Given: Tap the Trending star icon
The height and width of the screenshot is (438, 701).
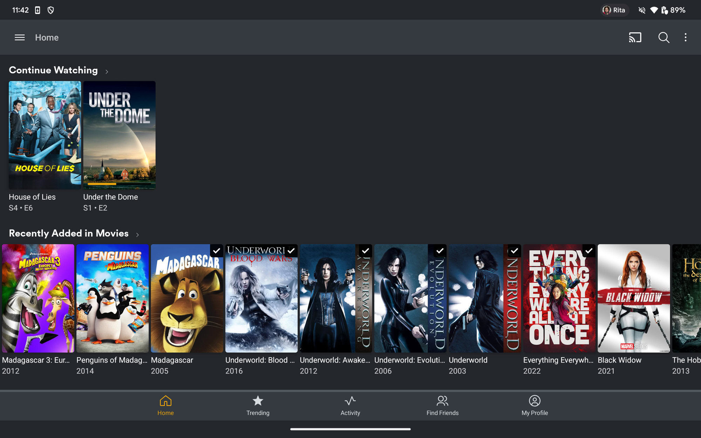Looking at the screenshot, I should coord(258,401).
